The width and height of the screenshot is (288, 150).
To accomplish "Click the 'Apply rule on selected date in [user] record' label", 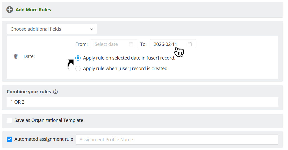I will click(x=129, y=58).
